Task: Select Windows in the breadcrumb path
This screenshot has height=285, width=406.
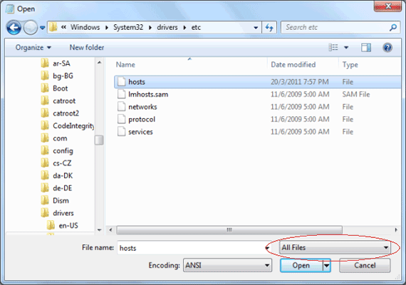Action: pyautogui.click(x=85, y=28)
